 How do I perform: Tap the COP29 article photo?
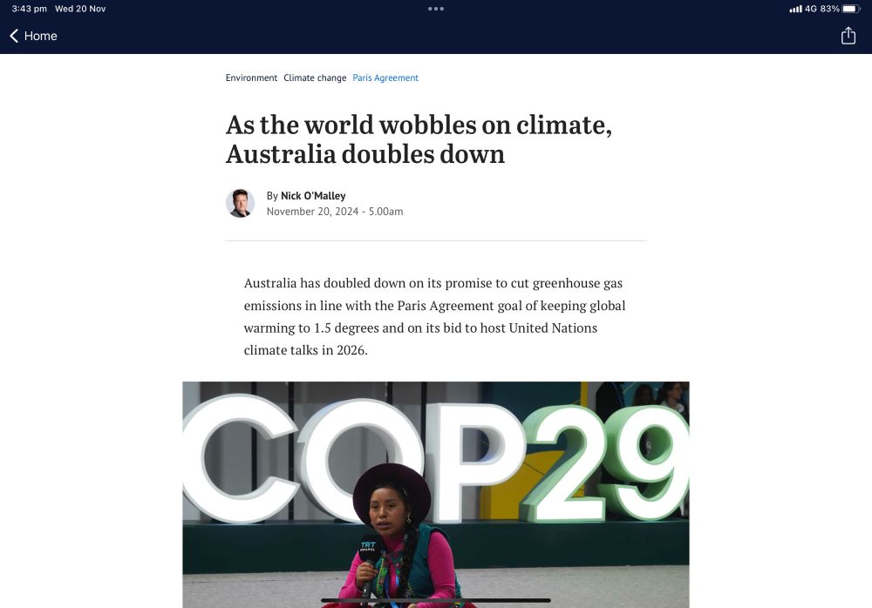click(436, 495)
